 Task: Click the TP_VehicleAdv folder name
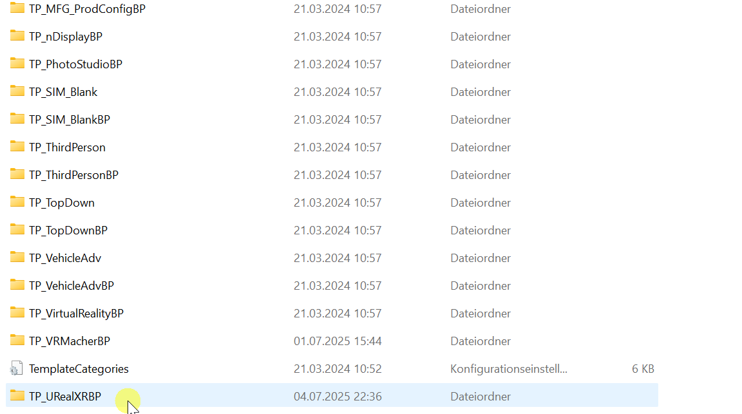[x=65, y=258]
